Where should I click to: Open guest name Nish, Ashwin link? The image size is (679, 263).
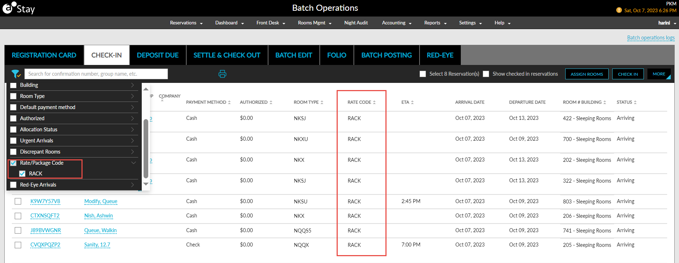[x=99, y=216]
